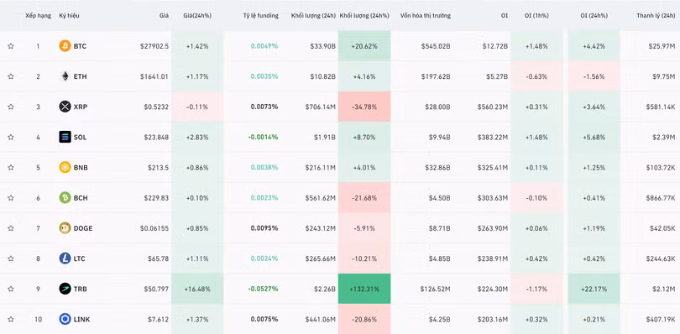Screen dimensions: 680x334
Task: Click the -0.11% XRP price change
Action: point(197,107)
